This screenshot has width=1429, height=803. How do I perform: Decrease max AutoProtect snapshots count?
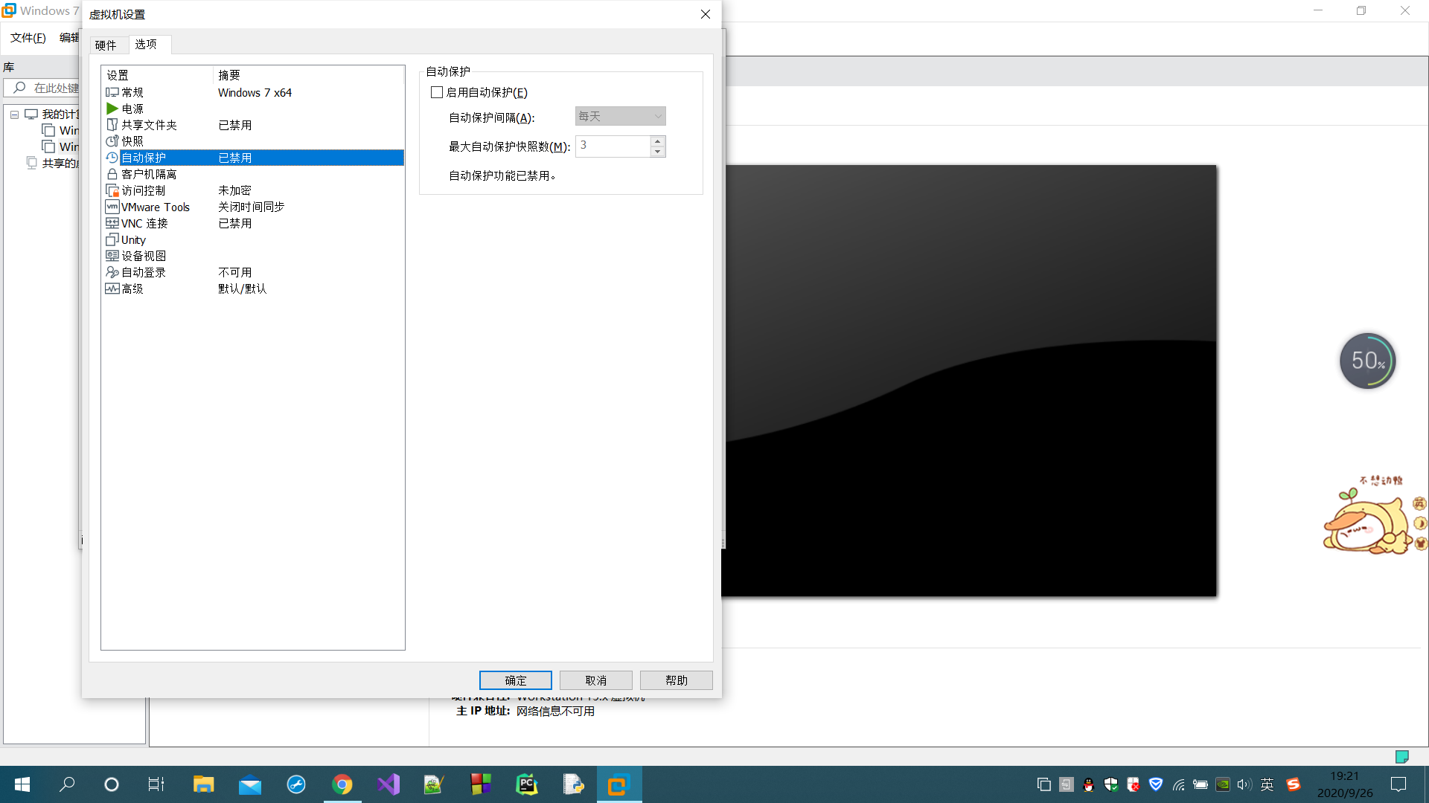click(657, 152)
